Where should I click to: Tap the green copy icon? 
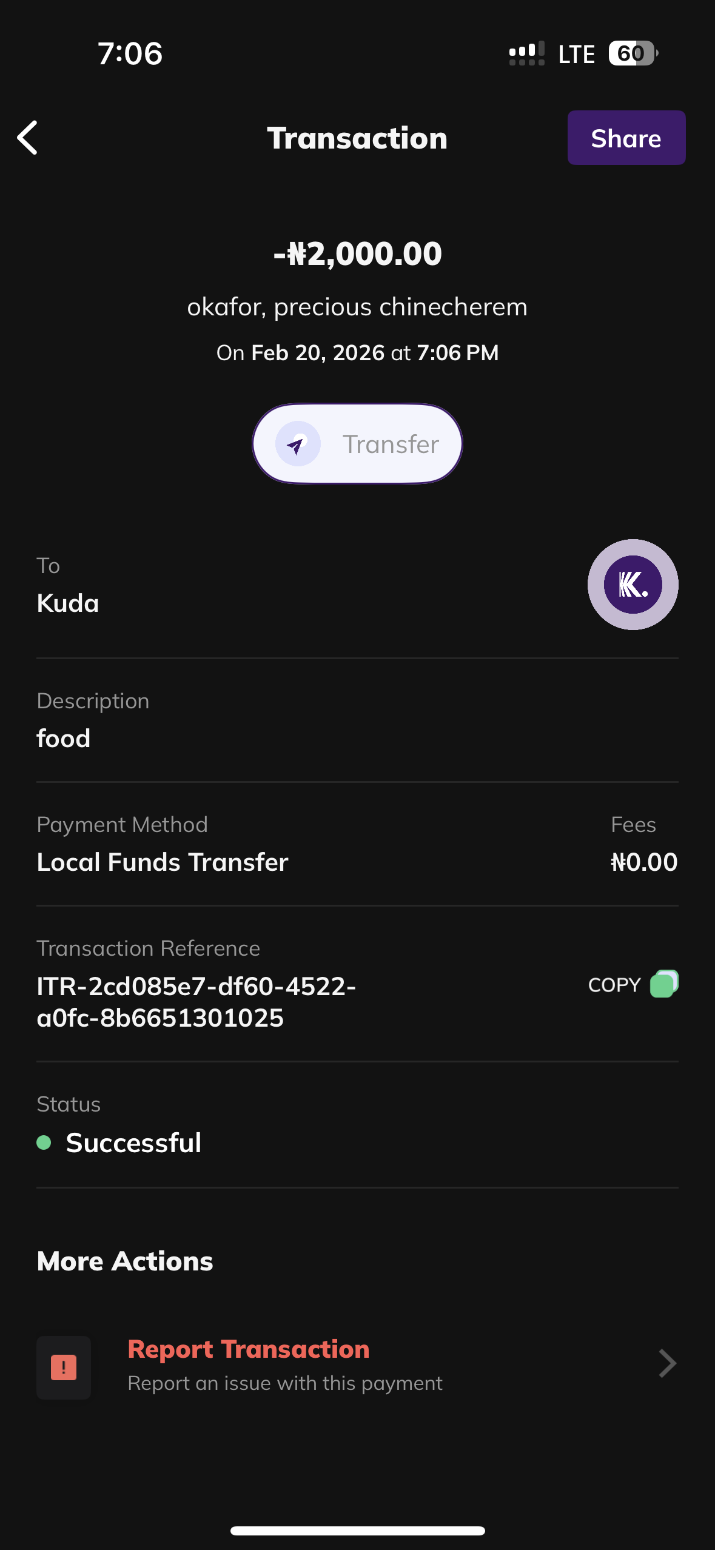click(663, 984)
